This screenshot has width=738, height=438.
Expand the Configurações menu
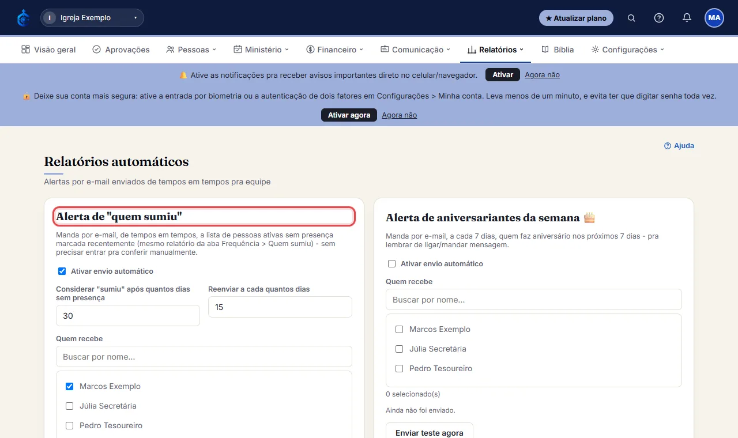click(628, 50)
